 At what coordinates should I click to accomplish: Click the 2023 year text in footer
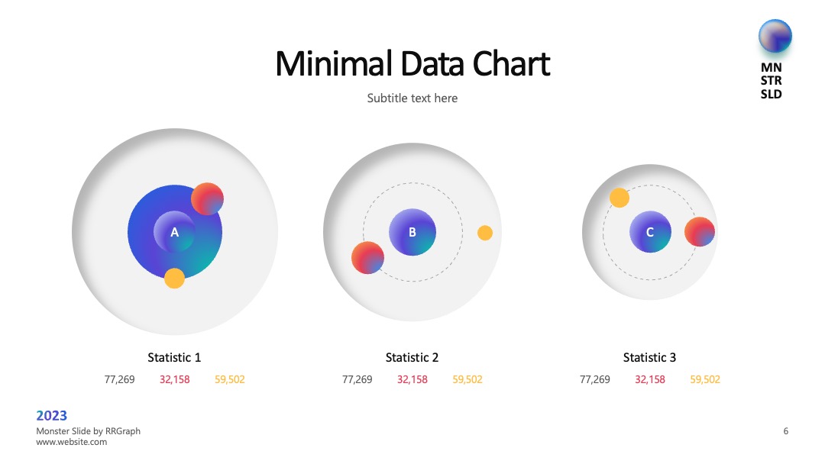[x=52, y=416]
